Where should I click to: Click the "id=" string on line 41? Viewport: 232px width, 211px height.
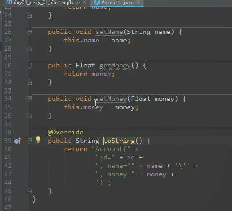click(x=105, y=157)
